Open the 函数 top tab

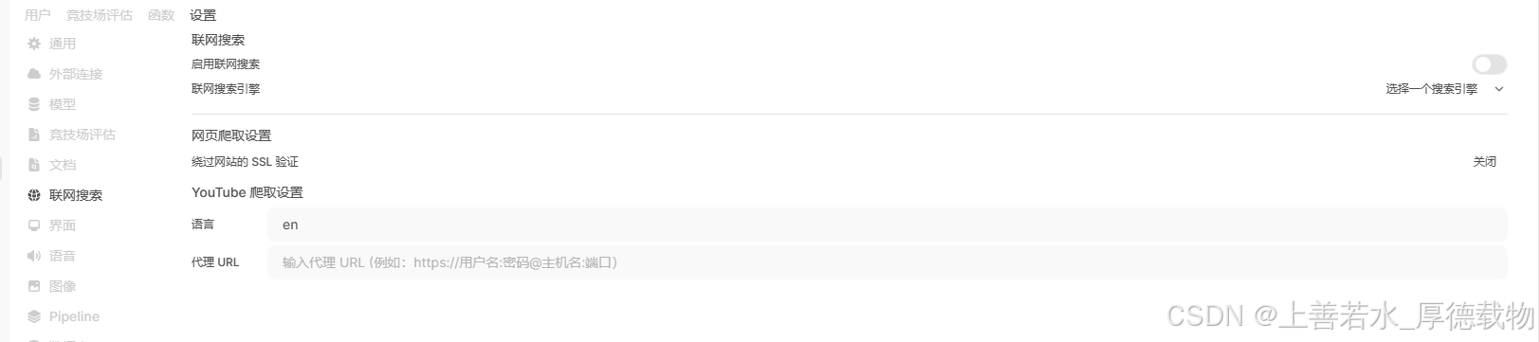click(x=161, y=15)
